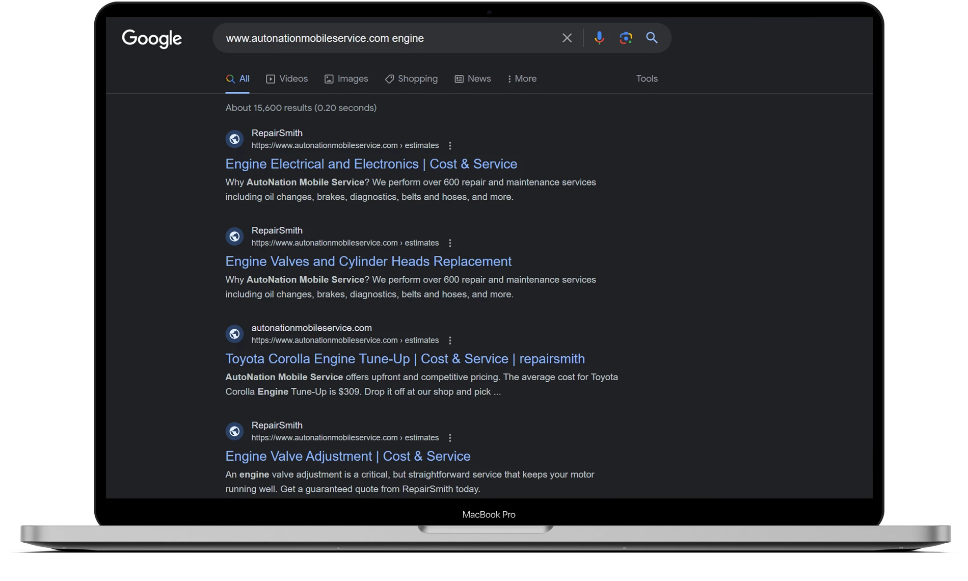Screen dimensions: 968x581
Task: Click snippet mentioning Tune-Up is $309
Action: (x=422, y=384)
